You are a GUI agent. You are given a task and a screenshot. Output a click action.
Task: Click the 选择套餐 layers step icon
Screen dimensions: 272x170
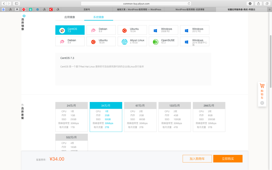click(x=22, y=105)
